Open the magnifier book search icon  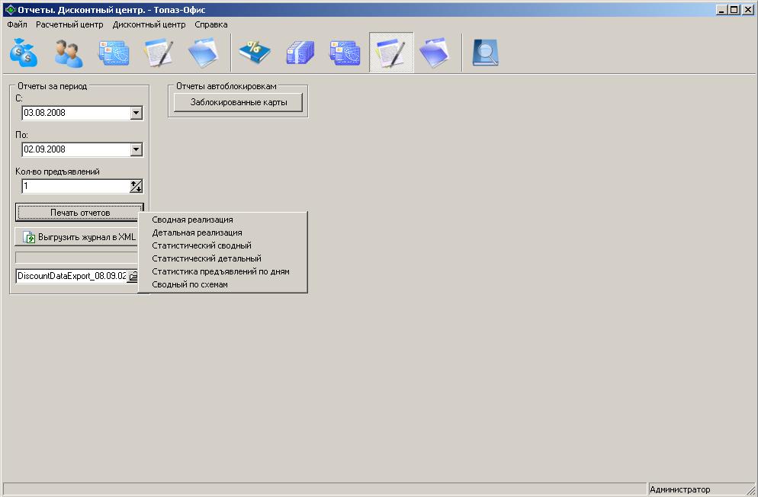point(485,52)
